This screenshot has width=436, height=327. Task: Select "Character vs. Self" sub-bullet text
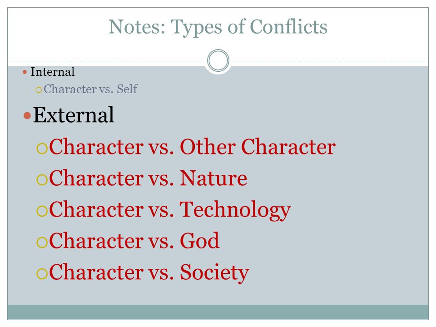[x=90, y=89]
